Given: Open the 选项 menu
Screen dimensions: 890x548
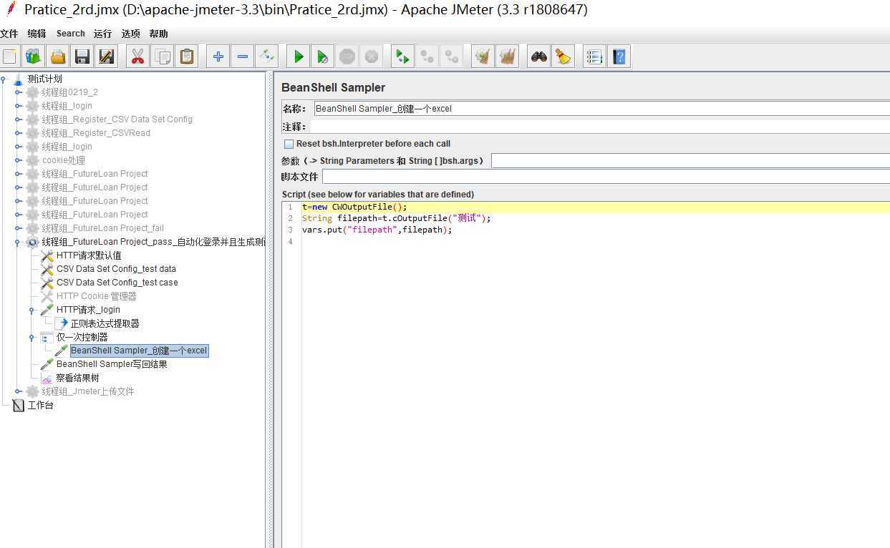Looking at the screenshot, I should [x=130, y=34].
